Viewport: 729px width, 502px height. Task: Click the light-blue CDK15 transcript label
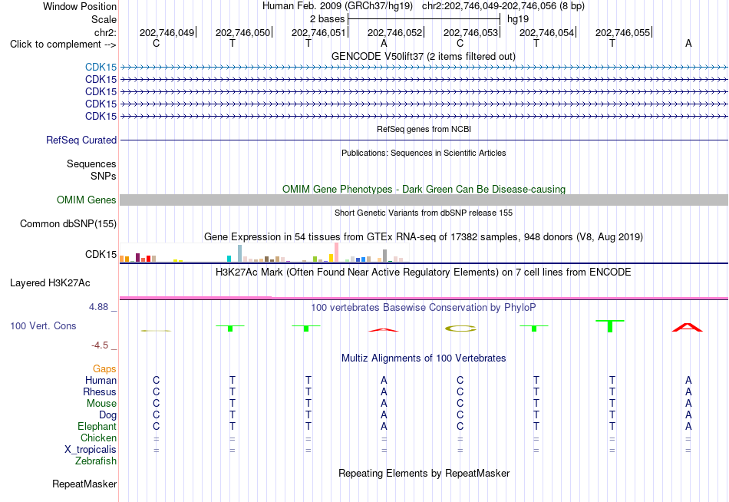tap(101, 67)
